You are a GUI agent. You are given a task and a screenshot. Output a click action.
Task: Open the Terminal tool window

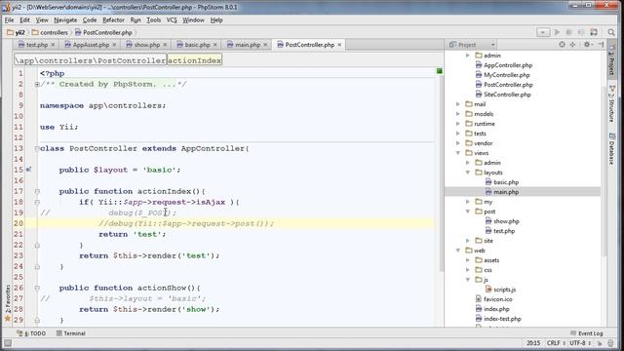click(x=71, y=333)
